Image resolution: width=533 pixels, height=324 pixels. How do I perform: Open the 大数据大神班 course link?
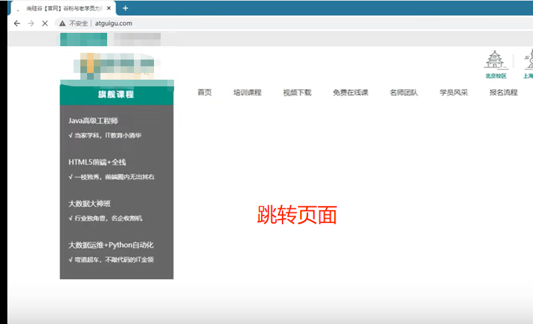click(90, 204)
